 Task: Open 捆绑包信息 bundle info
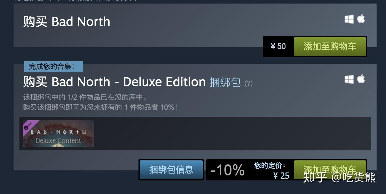(x=171, y=170)
